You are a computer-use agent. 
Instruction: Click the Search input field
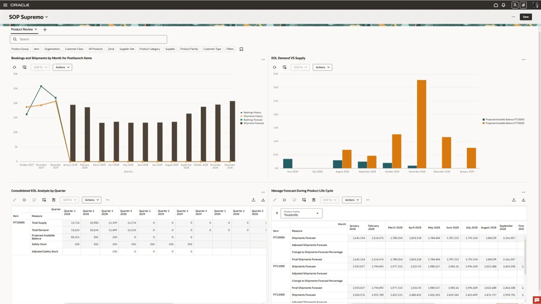pyautogui.click(x=88, y=39)
